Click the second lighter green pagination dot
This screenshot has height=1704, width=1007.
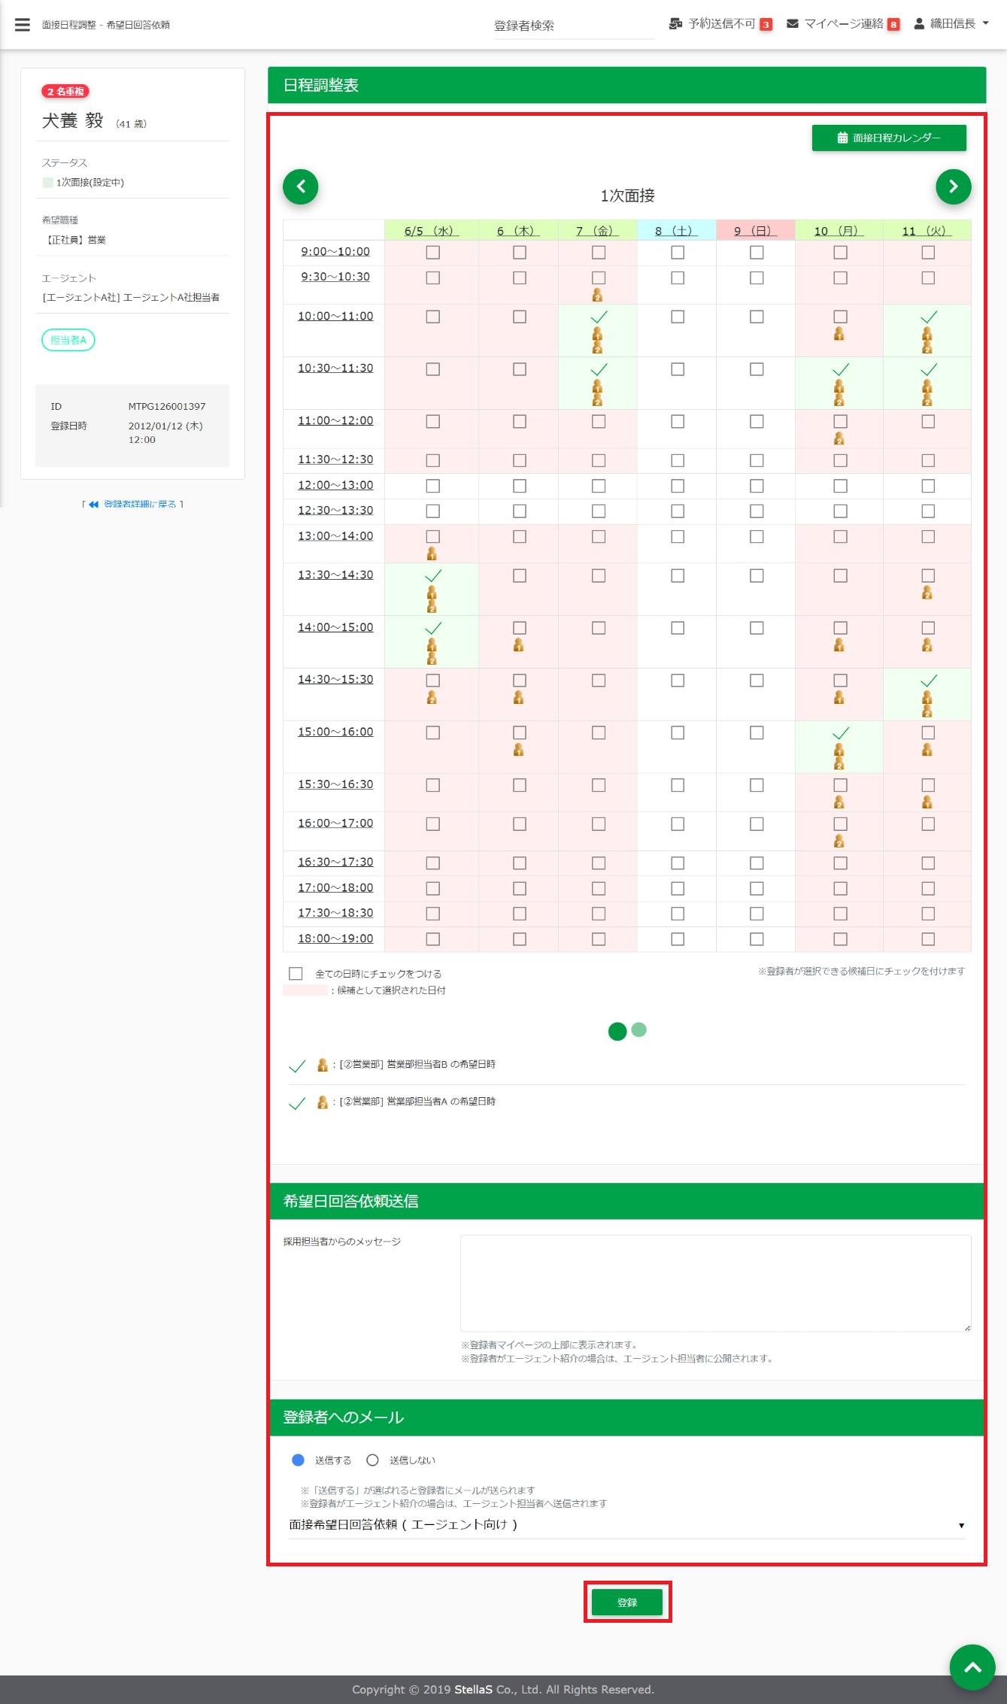639,1029
